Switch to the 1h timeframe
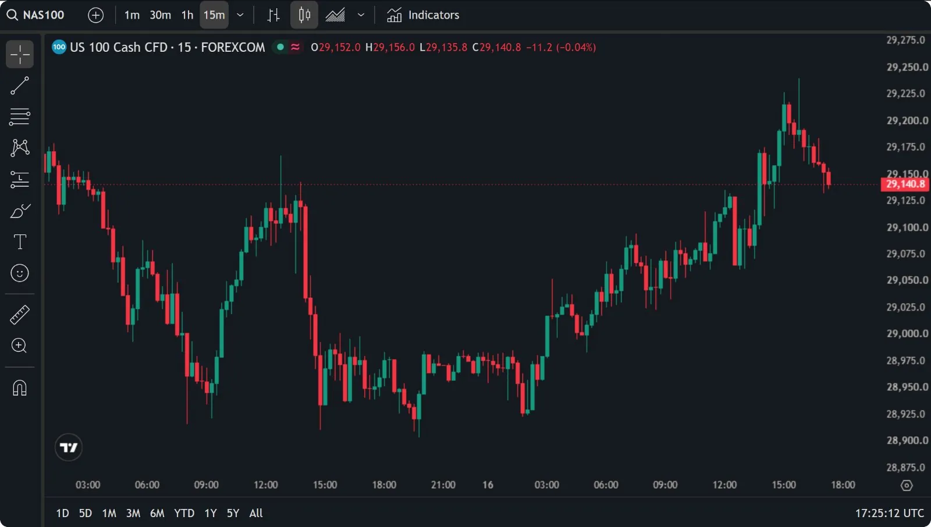The image size is (931, 527). tap(187, 15)
